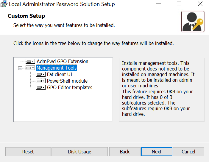Select Fat client UI tree item
The height and width of the screenshot is (162, 209).
(x=60, y=74)
